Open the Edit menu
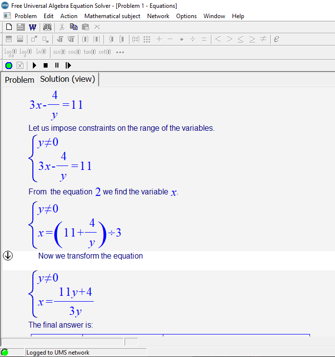Viewport: 335px width, 357px height. [49, 16]
